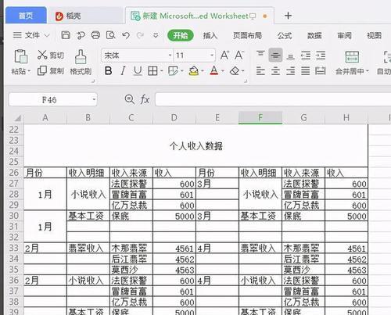Toggle vertical middle alignment button
The width and height of the screenshot is (391, 315).
pos(275,55)
